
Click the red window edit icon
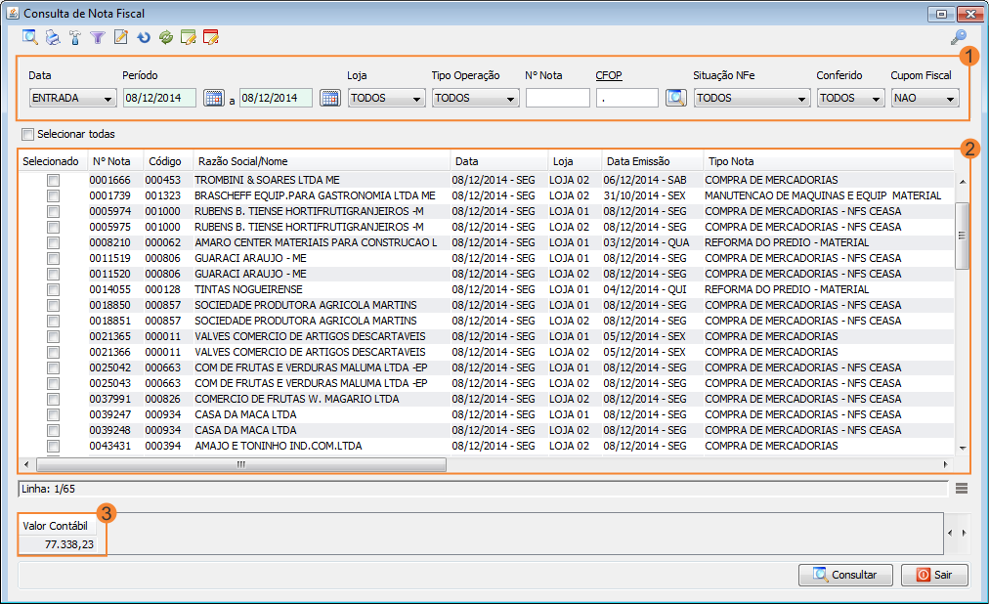211,37
